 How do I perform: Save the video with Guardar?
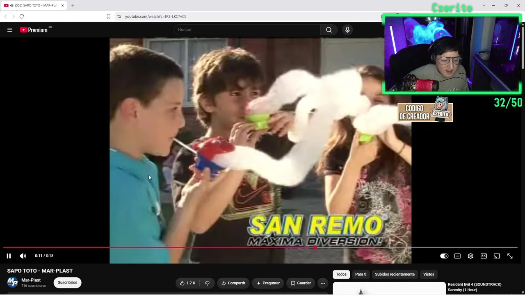pyautogui.click(x=301, y=283)
